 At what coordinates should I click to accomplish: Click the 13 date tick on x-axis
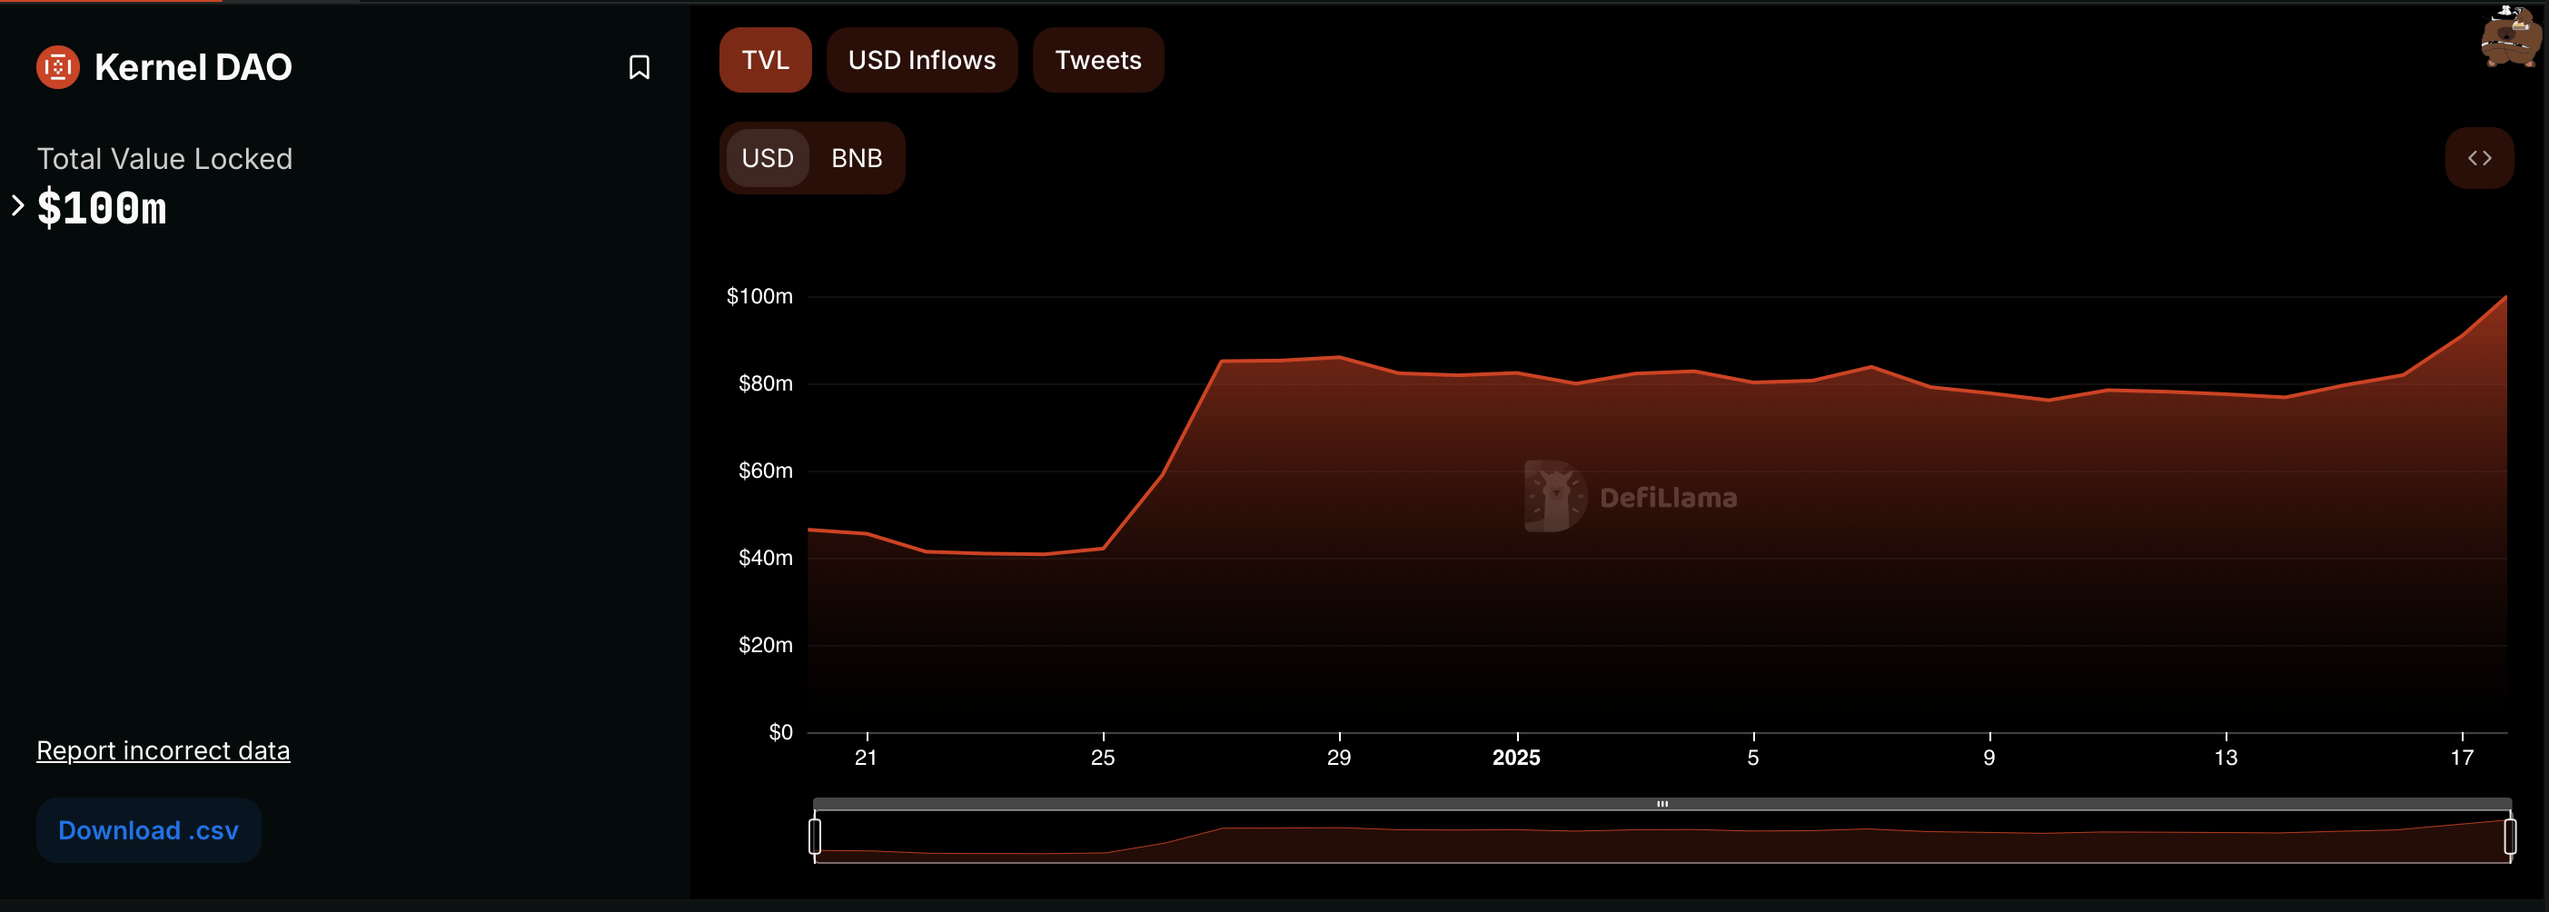tap(2226, 758)
